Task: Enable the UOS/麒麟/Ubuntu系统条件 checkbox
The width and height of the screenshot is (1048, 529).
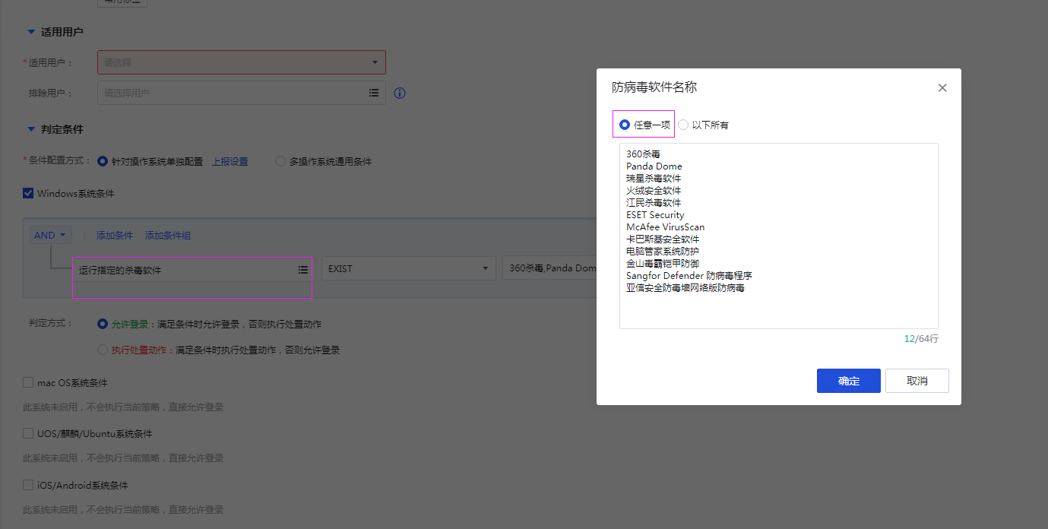Action: (28, 433)
